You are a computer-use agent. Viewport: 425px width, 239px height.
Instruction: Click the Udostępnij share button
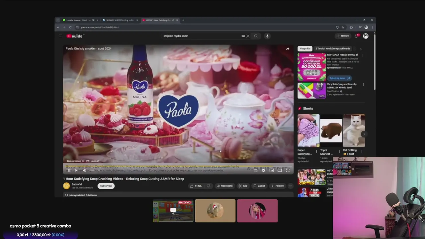pyautogui.click(x=224, y=186)
